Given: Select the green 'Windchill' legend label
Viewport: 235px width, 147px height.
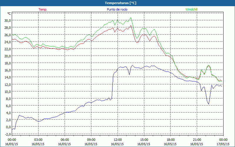Looking at the screenshot, I should [192, 9].
